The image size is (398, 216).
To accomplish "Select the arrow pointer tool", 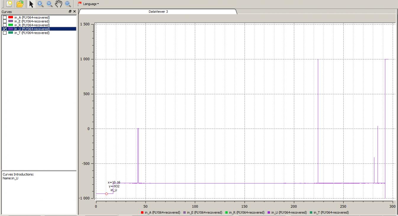I will 31,4.
